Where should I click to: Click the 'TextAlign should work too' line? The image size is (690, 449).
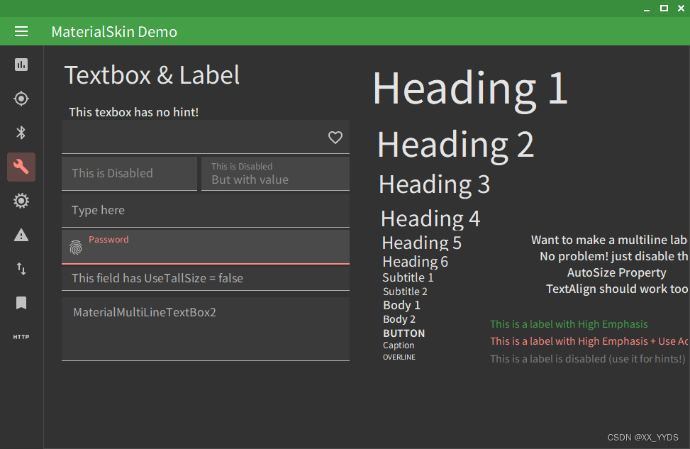pos(617,289)
